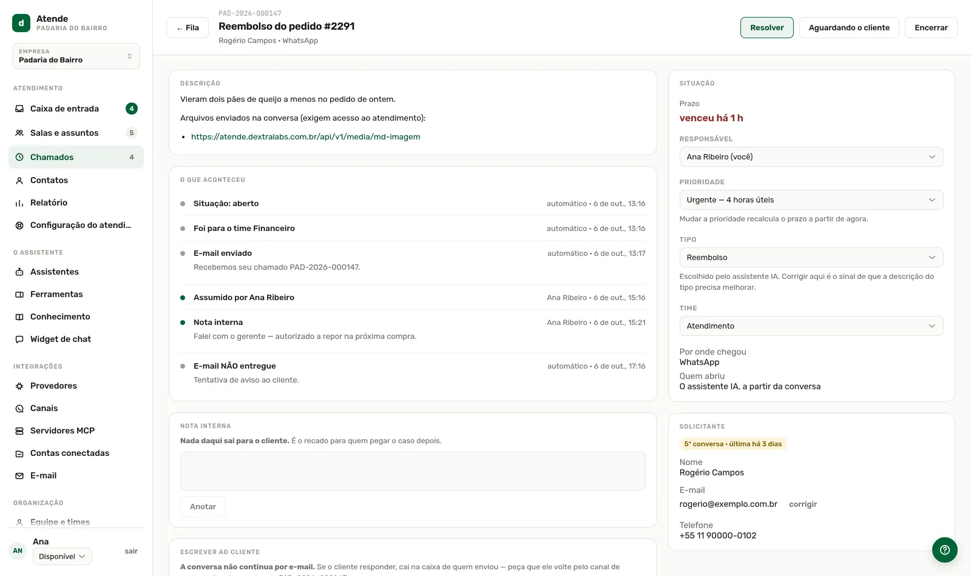This screenshot has width=971, height=576.
Task: Open the Relatório page
Action: 76,203
